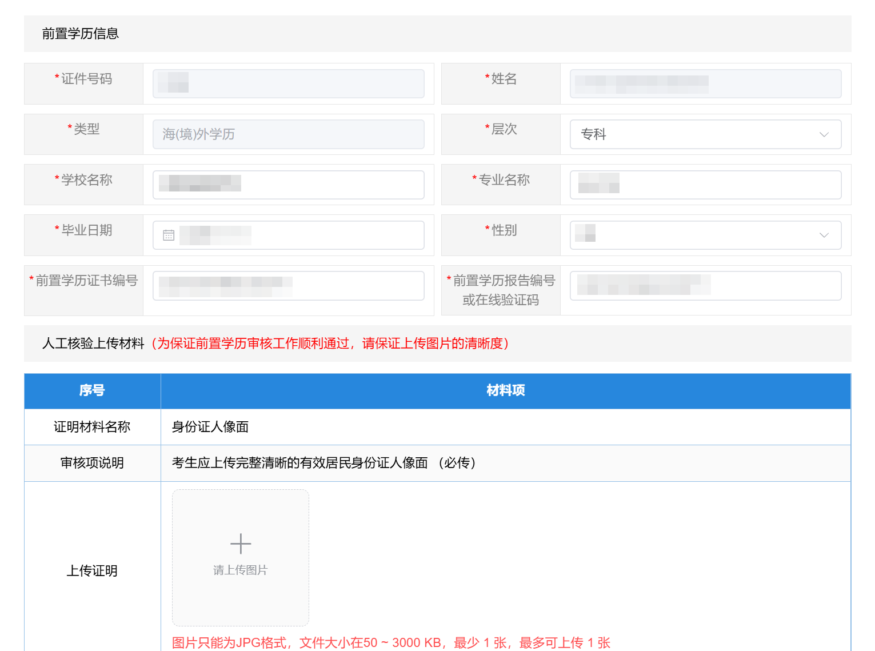The image size is (875, 651).
Task: Click inside the 专业名称 input field
Action: [705, 184]
